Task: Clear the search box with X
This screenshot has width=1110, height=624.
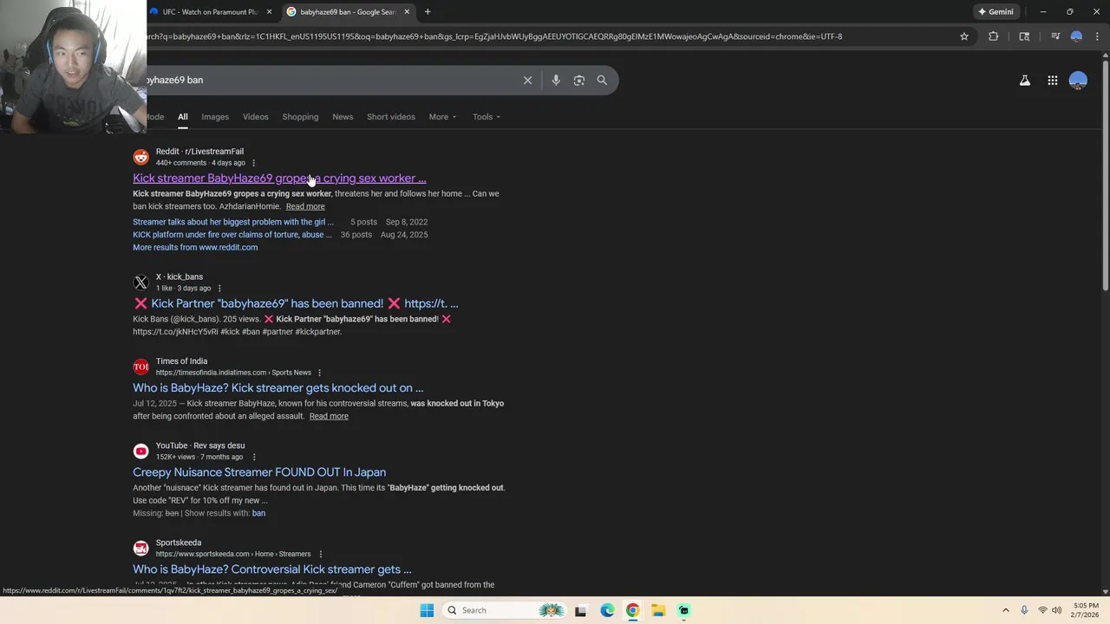Action: click(527, 81)
